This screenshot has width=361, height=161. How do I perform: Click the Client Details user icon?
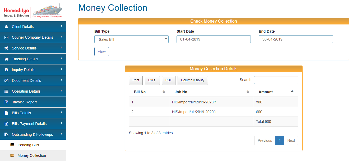6,27
